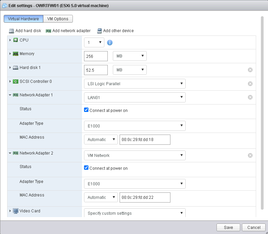Switch to the VM Options tab
268x234 pixels.
pyautogui.click(x=58, y=19)
